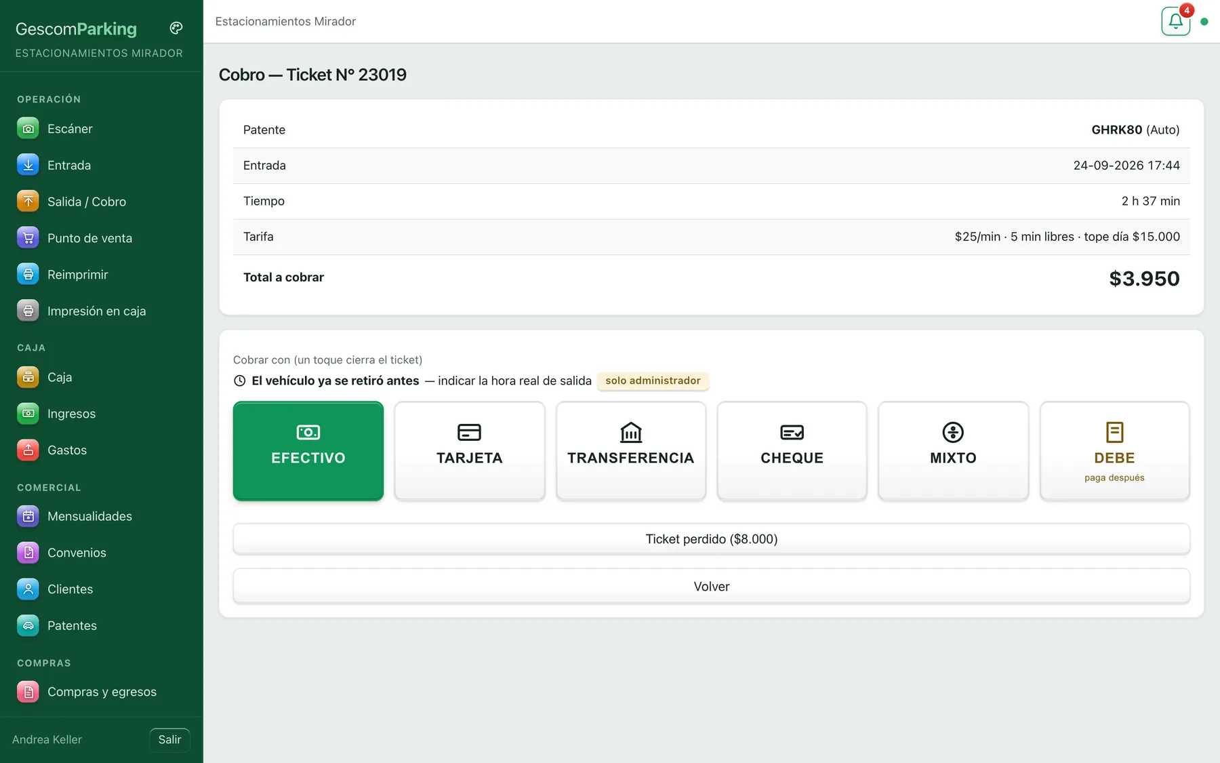Click the Gastos red icon
The width and height of the screenshot is (1220, 763).
tap(28, 450)
